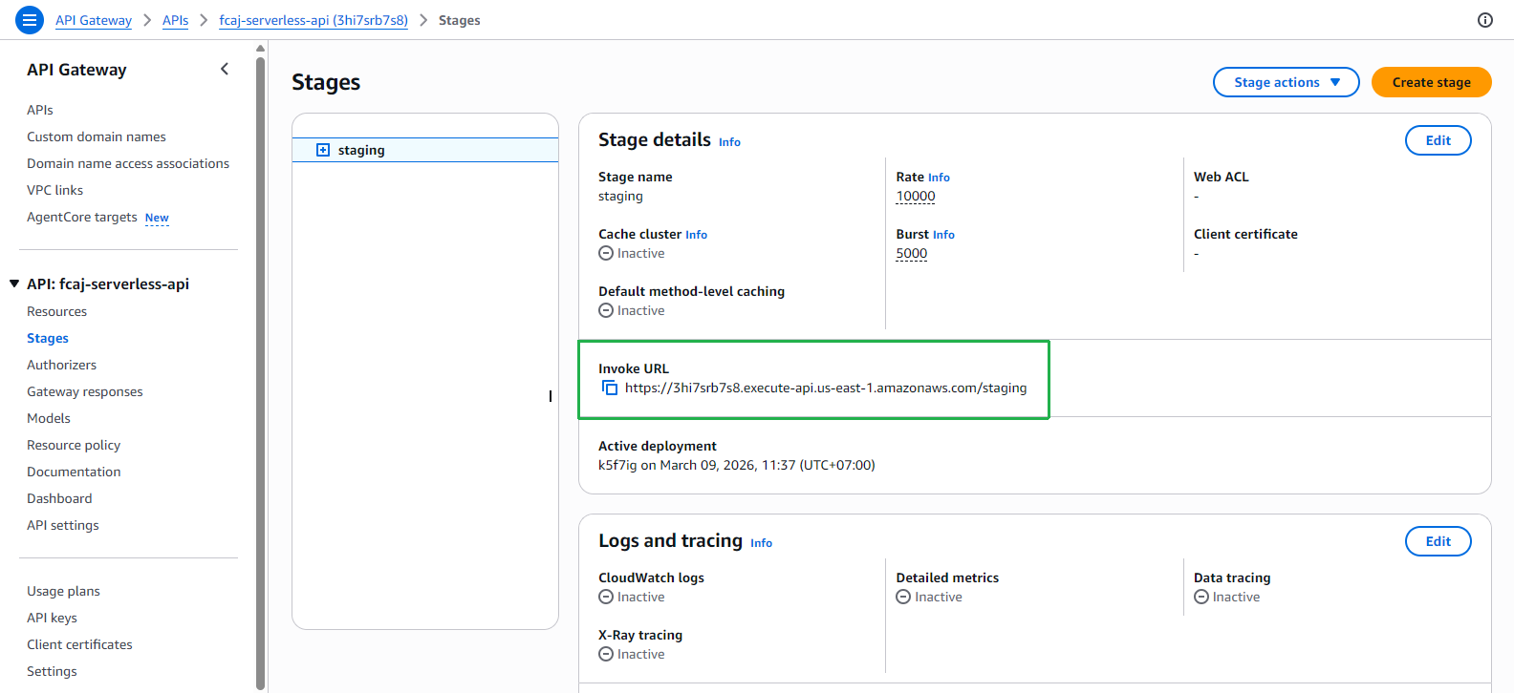Click Inactive status under Cache cluster
This screenshot has height=693, width=1514.
(632, 253)
